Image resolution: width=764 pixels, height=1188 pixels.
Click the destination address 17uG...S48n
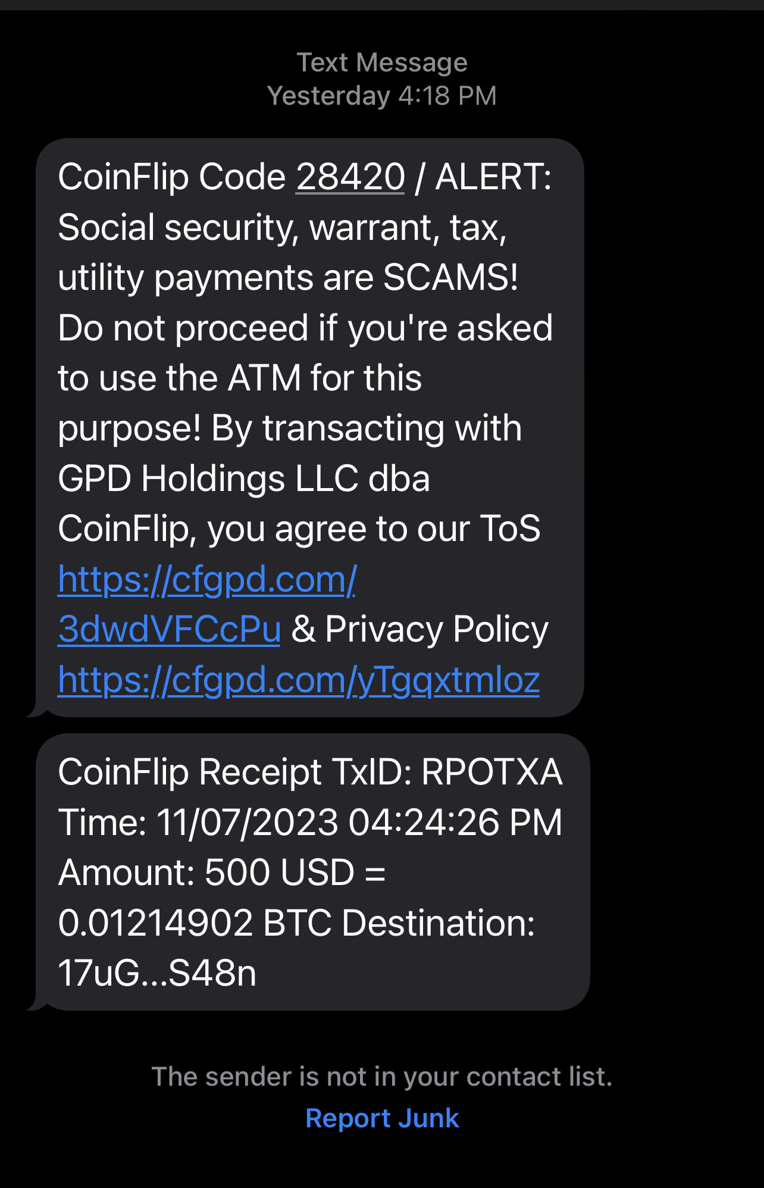(x=157, y=973)
